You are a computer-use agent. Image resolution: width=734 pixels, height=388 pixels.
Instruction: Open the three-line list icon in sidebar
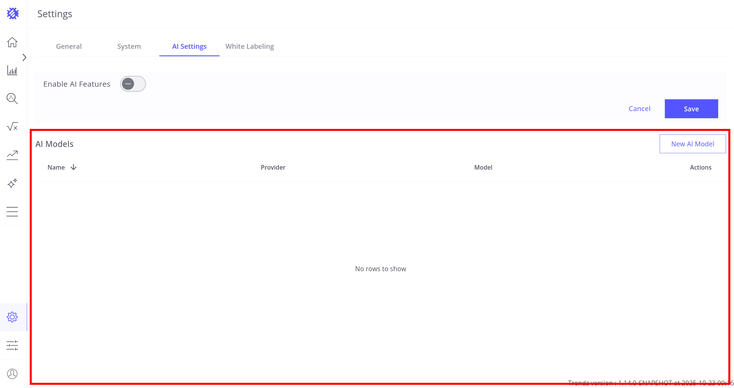pyautogui.click(x=12, y=212)
